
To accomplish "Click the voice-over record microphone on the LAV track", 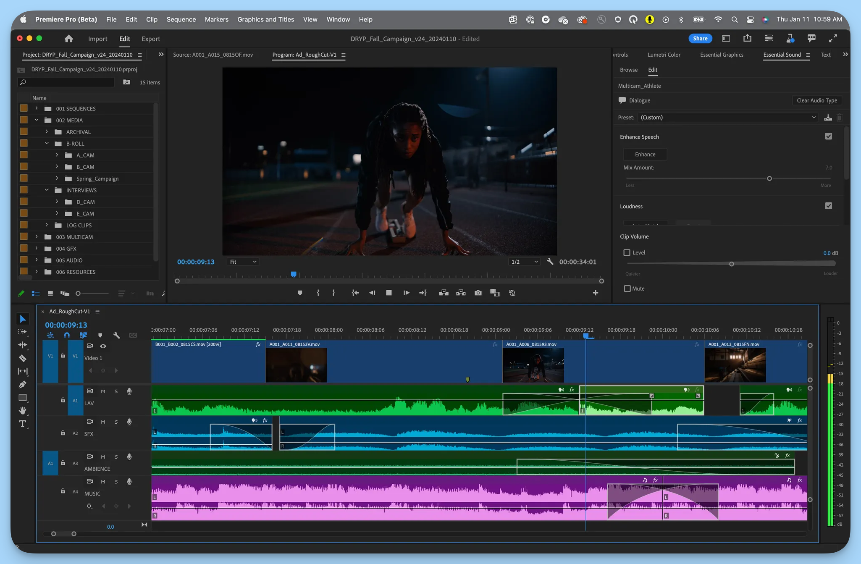I will point(129,391).
